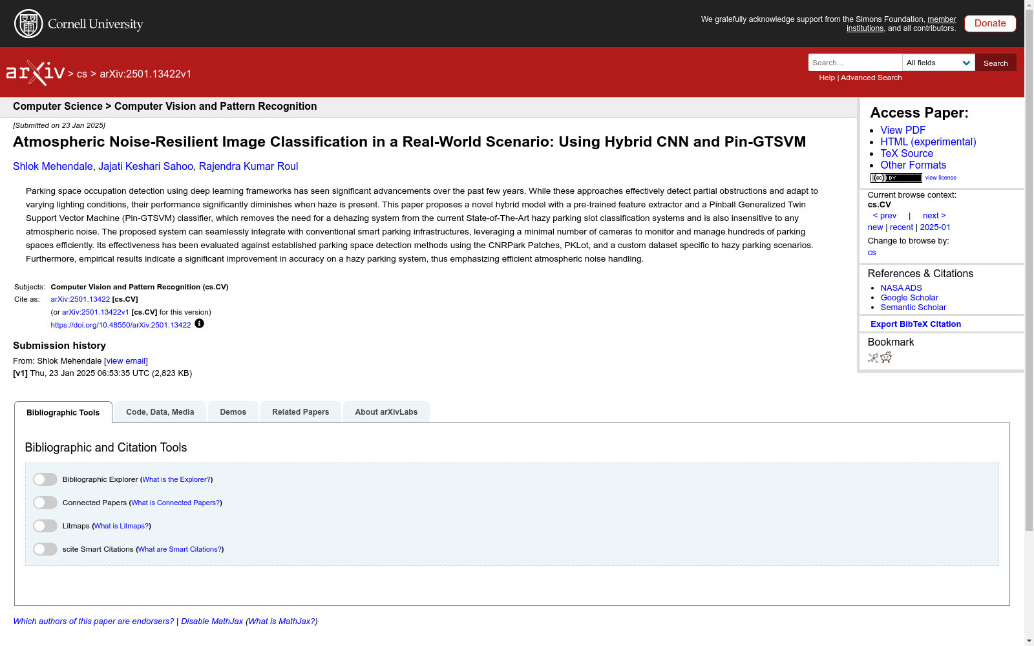
Task: Click the arXiv:2501.13422 cite link
Action: pyautogui.click(x=80, y=299)
